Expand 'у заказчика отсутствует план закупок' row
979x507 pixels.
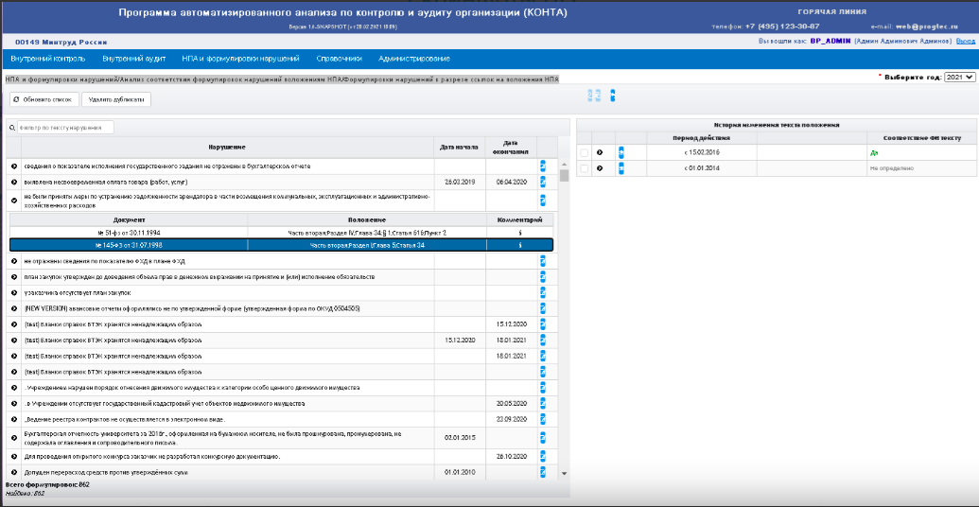14,293
